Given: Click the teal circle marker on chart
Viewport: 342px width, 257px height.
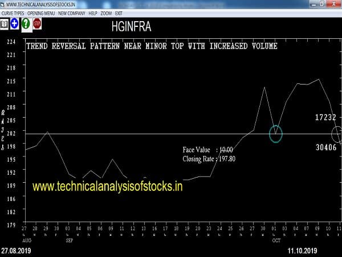Looking at the screenshot, I should 276,134.
